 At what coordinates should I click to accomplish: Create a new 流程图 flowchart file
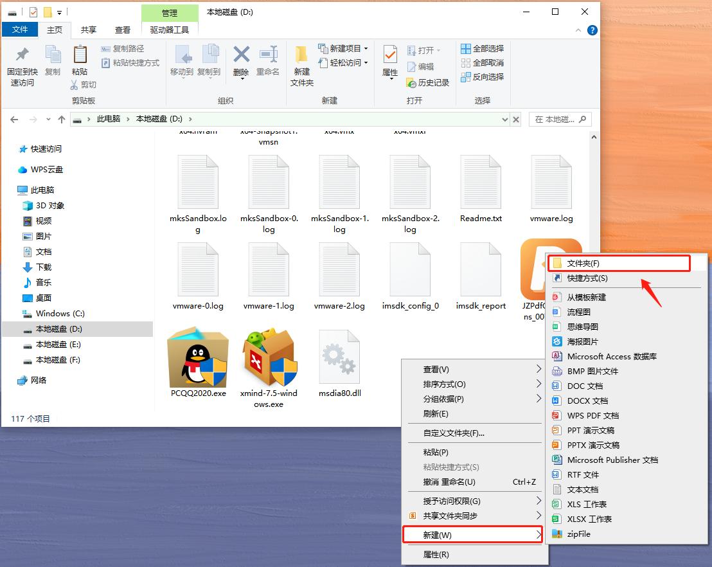point(578,312)
